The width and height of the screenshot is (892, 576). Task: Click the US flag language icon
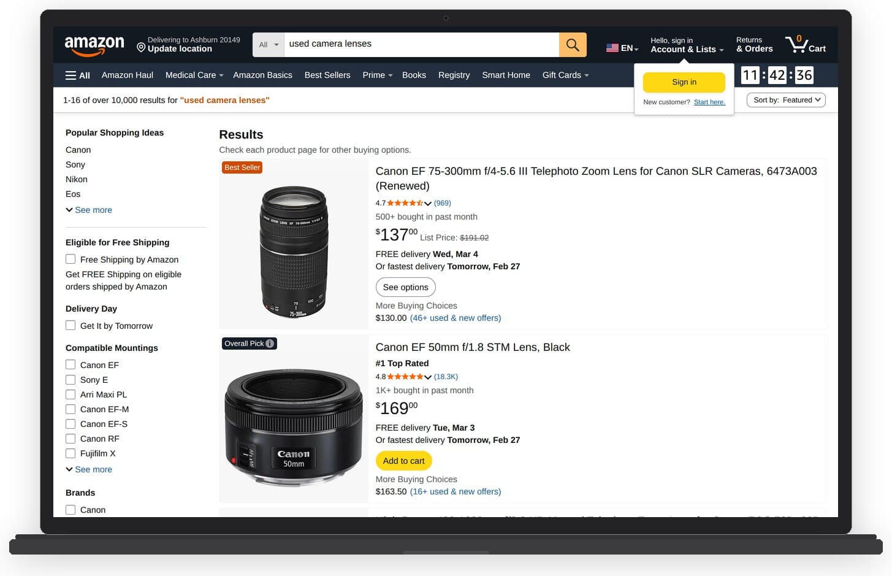coord(612,47)
